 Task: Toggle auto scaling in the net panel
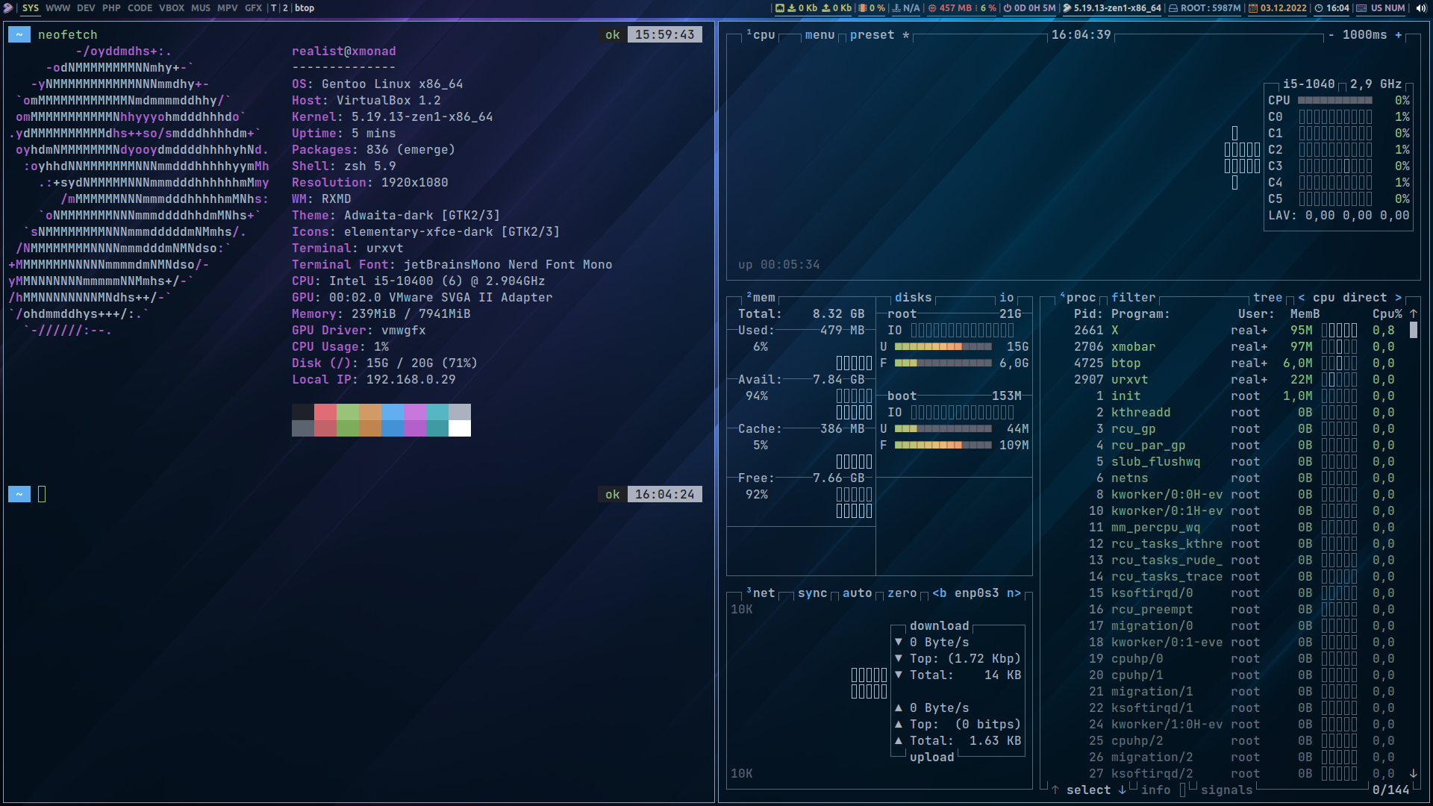[858, 593]
